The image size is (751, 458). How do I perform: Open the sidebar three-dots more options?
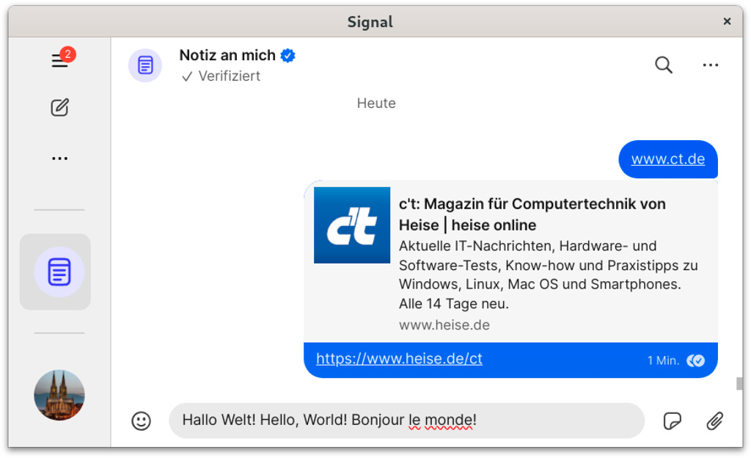pos(59,159)
